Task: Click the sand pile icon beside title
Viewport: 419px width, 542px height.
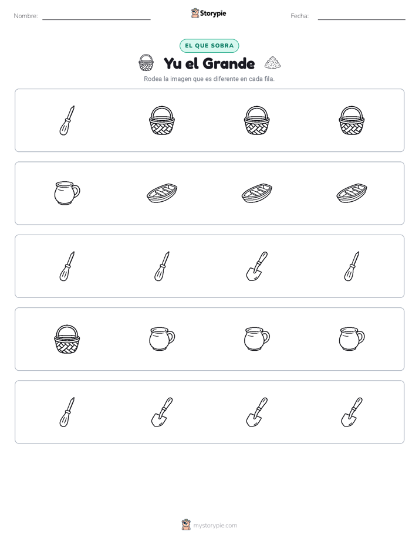Action: (x=272, y=63)
